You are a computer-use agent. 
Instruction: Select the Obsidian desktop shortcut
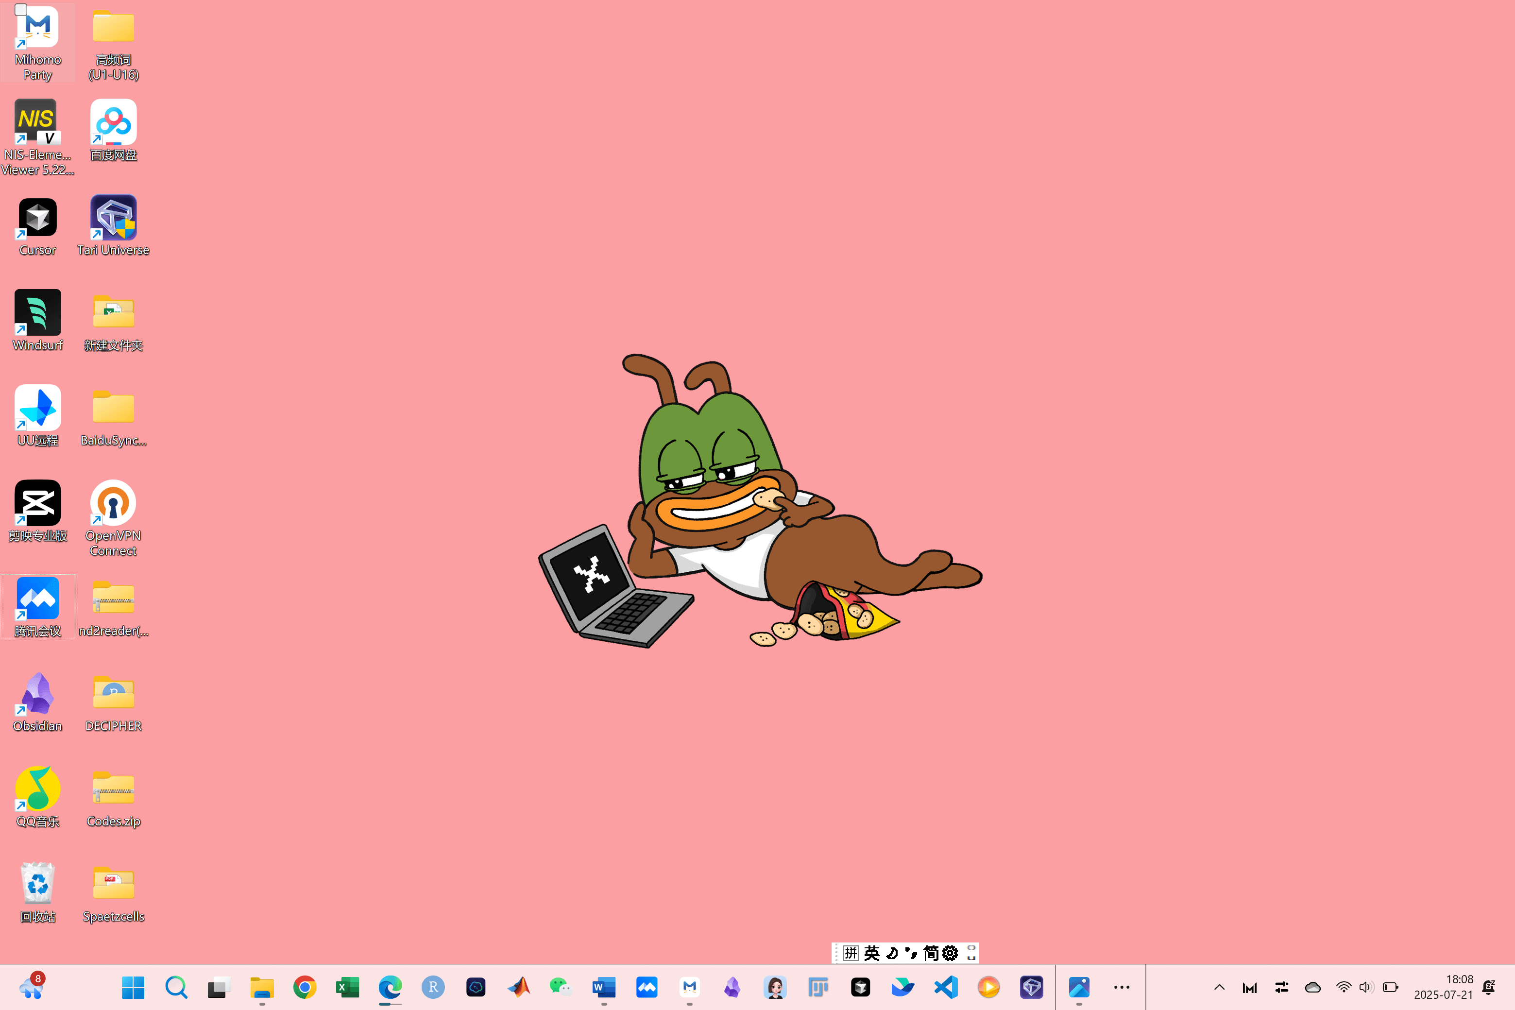coord(37,702)
